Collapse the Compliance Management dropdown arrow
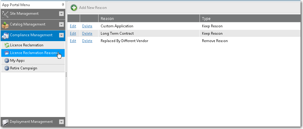 pos(61,35)
